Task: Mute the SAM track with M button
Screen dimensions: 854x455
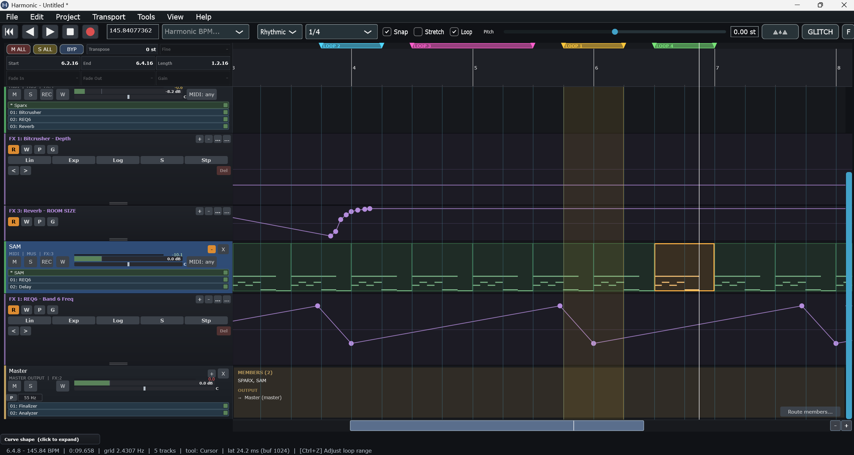Action: (14, 262)
